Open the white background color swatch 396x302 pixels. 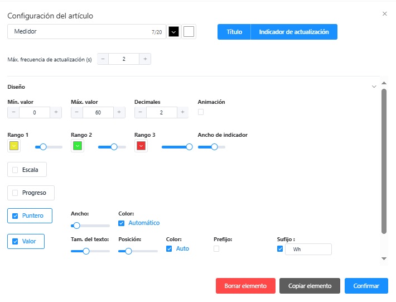(189, 32)
